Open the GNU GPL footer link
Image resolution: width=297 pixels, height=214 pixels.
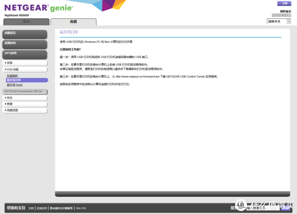coord(81,209)
